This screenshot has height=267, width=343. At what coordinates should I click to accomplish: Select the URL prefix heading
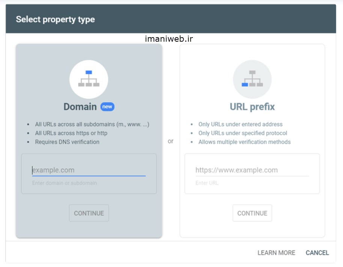(x=252, y=107)
